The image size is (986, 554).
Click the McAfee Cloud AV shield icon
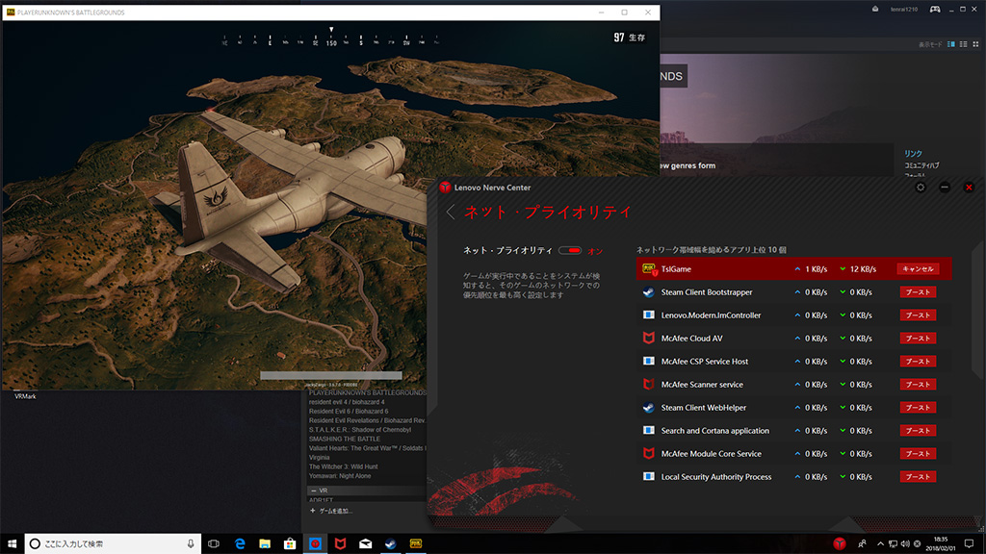pos(648,338)
